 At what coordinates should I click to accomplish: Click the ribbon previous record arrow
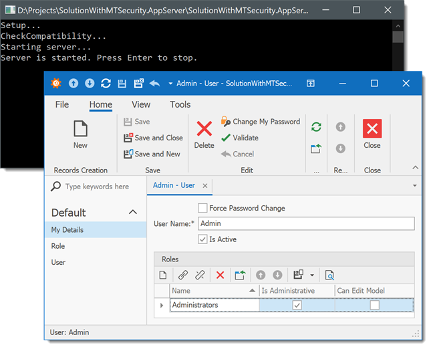pyautogui.click(x=341, y=127)
